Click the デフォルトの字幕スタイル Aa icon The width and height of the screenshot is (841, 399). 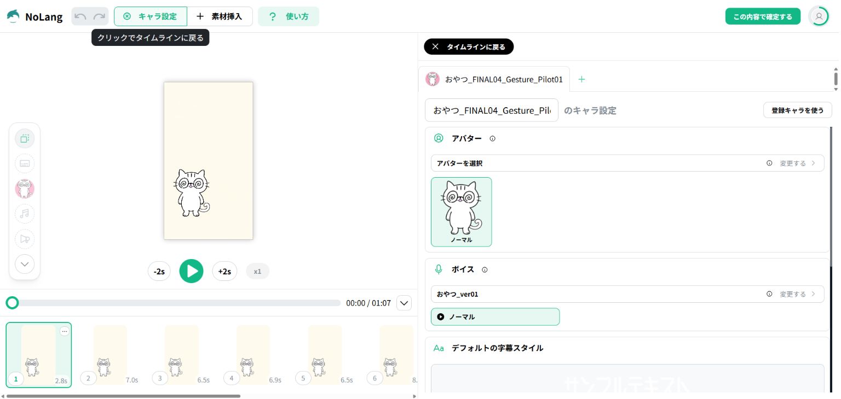click(x=439, y=348)
